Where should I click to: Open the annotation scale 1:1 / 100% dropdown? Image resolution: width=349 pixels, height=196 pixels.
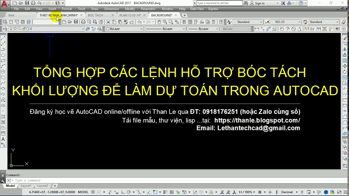(x=247, y=192)
